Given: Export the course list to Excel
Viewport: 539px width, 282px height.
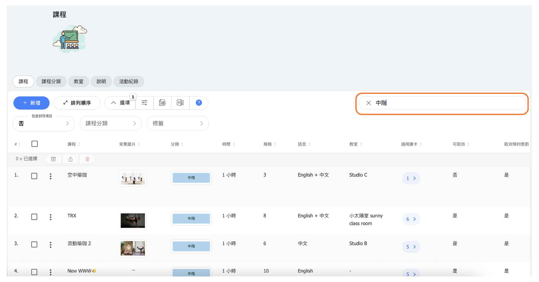Looking at the screenshot, I should tap(180, 103).
